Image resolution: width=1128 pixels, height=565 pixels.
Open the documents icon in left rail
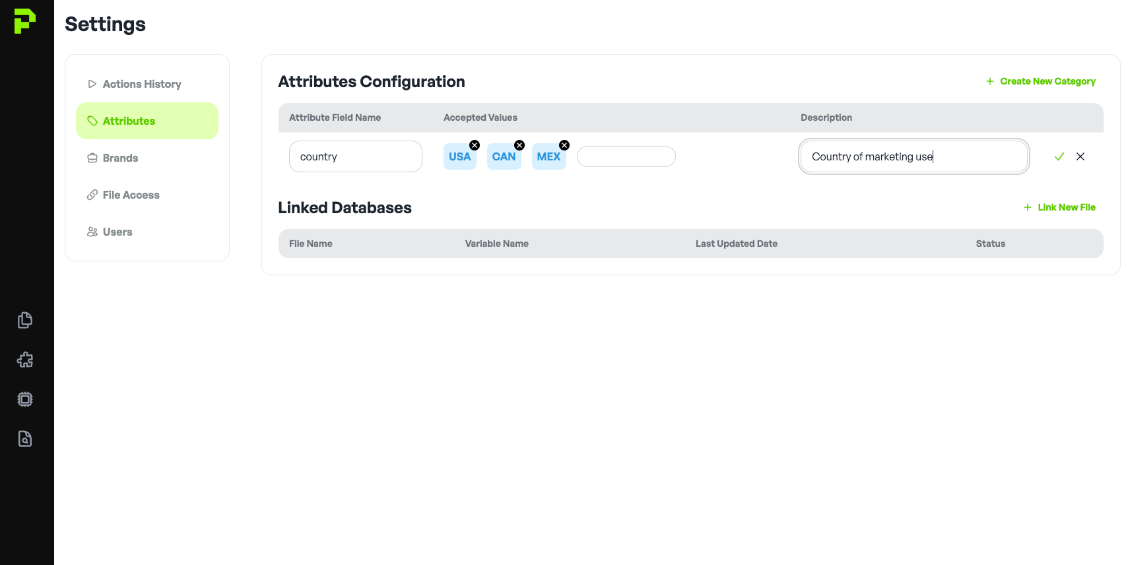25,320
